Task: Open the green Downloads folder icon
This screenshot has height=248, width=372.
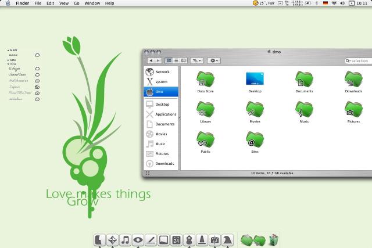Action: 353,79
